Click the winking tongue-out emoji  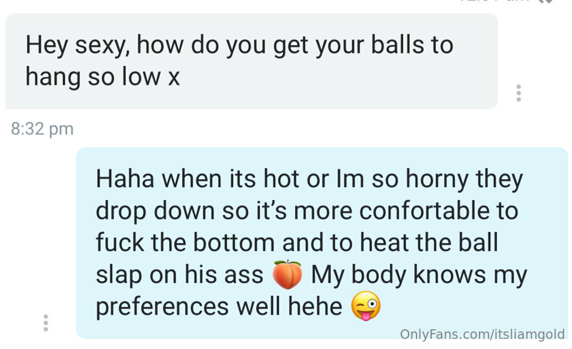(366, 306)
